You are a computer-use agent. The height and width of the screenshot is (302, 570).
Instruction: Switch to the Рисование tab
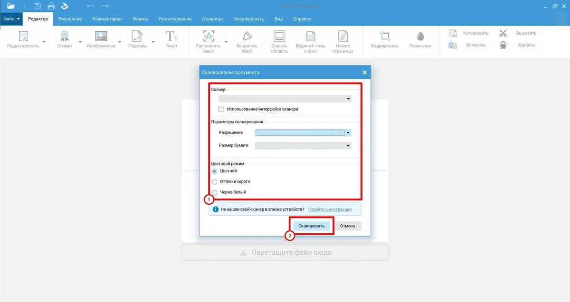(x=70, y=19)
